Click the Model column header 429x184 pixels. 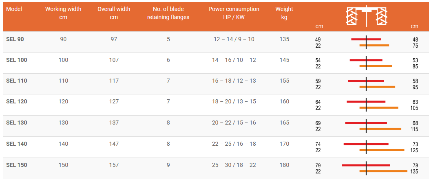coord(14,9)
